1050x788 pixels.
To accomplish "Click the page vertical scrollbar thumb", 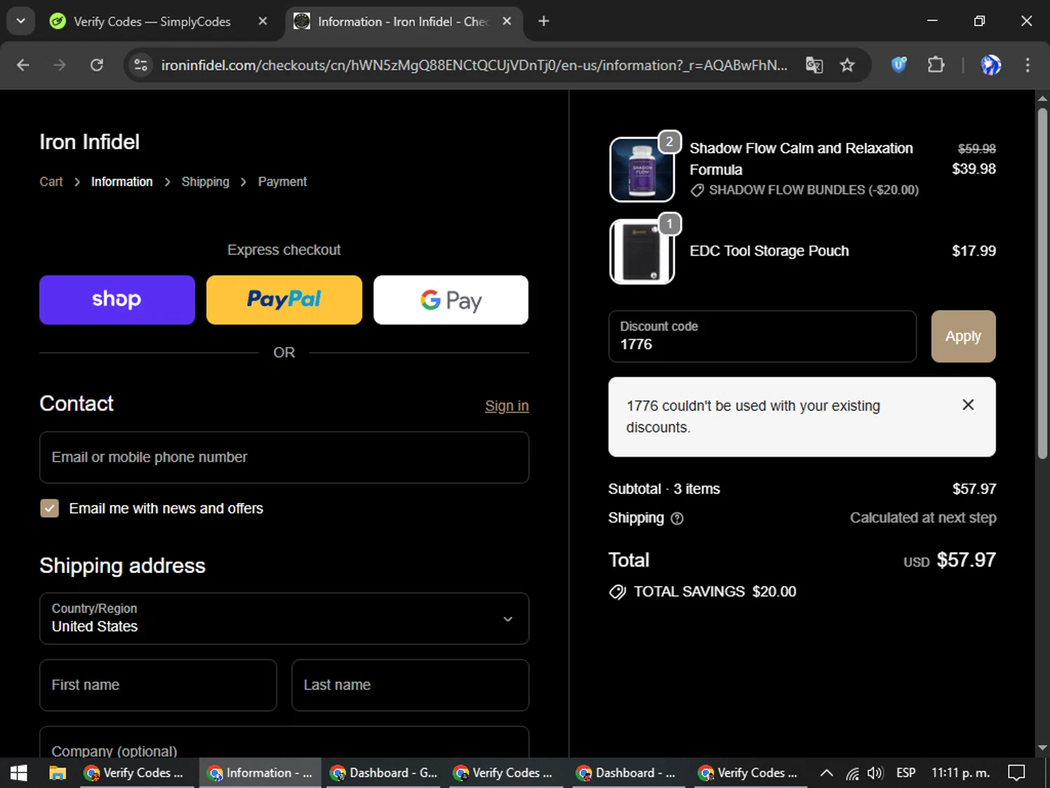I will click(x=1042, y=284).
